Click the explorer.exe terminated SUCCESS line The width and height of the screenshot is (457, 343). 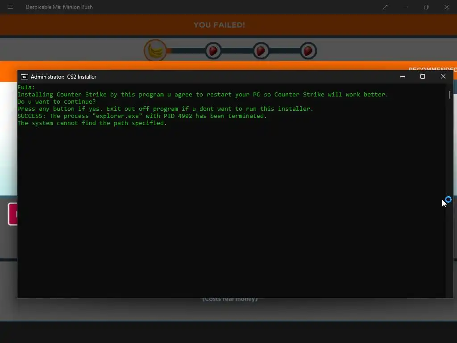tap(142, 116)
